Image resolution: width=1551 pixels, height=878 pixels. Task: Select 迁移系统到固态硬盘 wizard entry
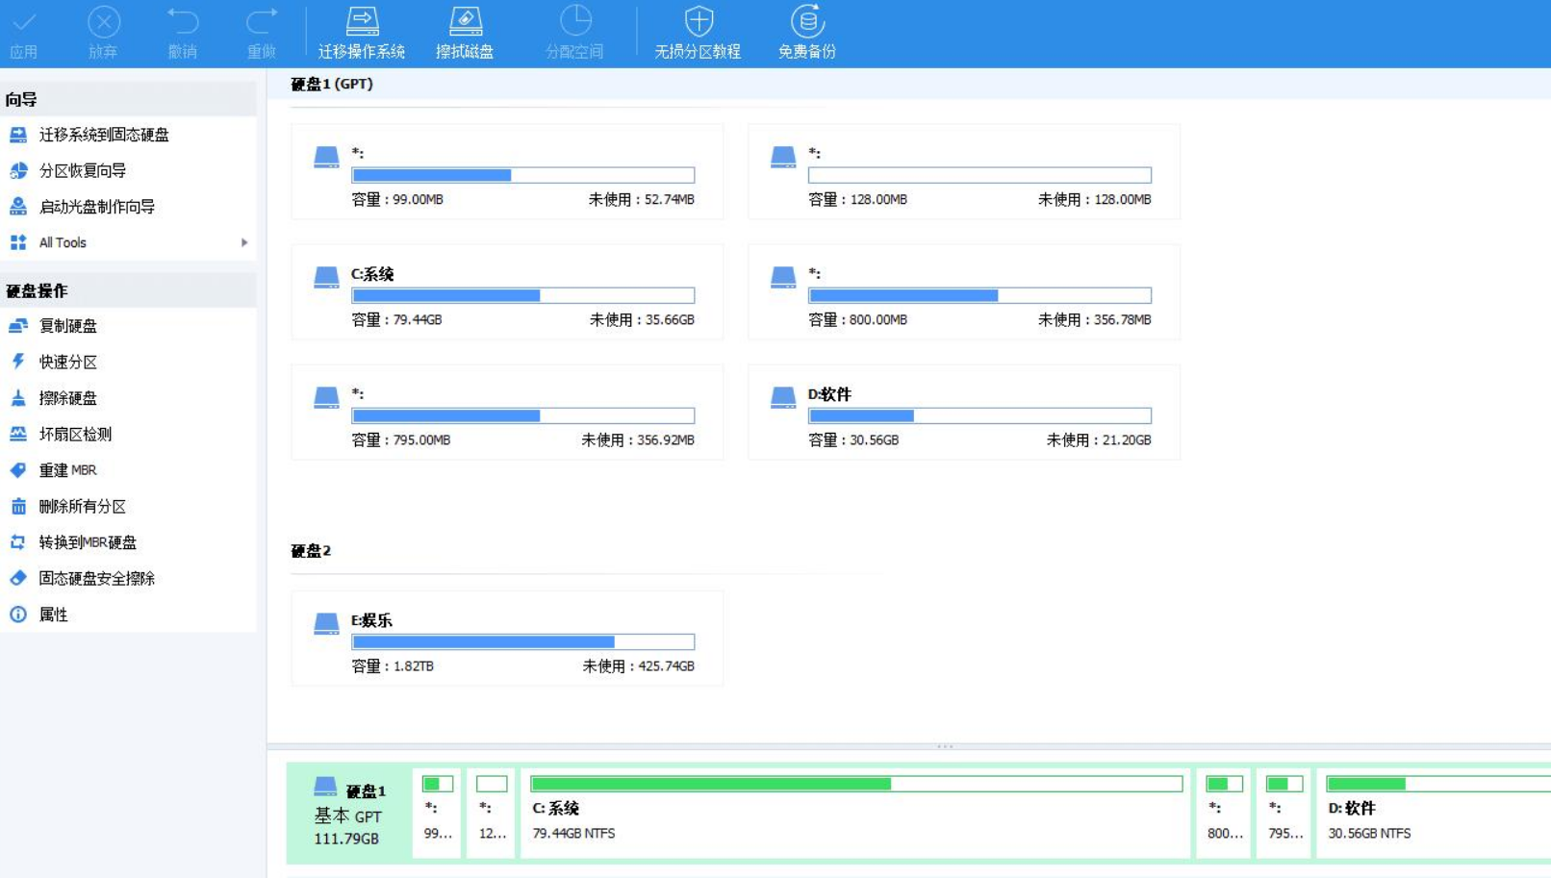click(103, 135)
